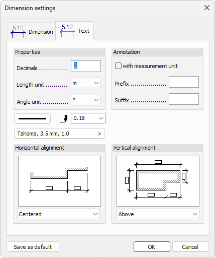This screenshot has width=215, height=258.
Task: Open the Length unit dropdown
Action: (86, 83)
